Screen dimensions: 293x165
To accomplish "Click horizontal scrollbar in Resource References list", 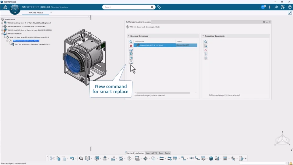I will coord(163,93).
